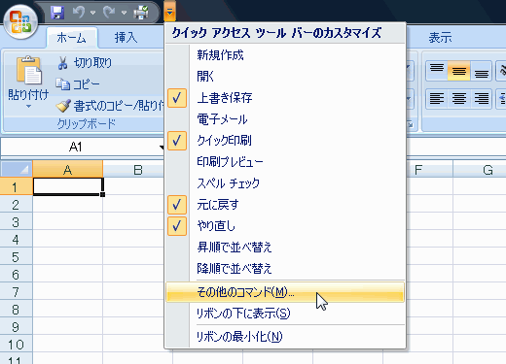Select row 8 header
Image resolution: width=506 pixels, height=364 pixels.
16,309
